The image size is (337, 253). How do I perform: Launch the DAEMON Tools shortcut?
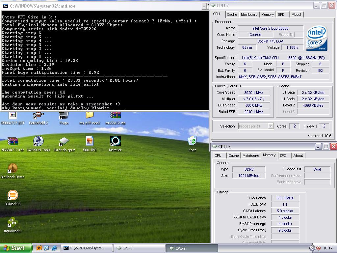coord(38,144)
